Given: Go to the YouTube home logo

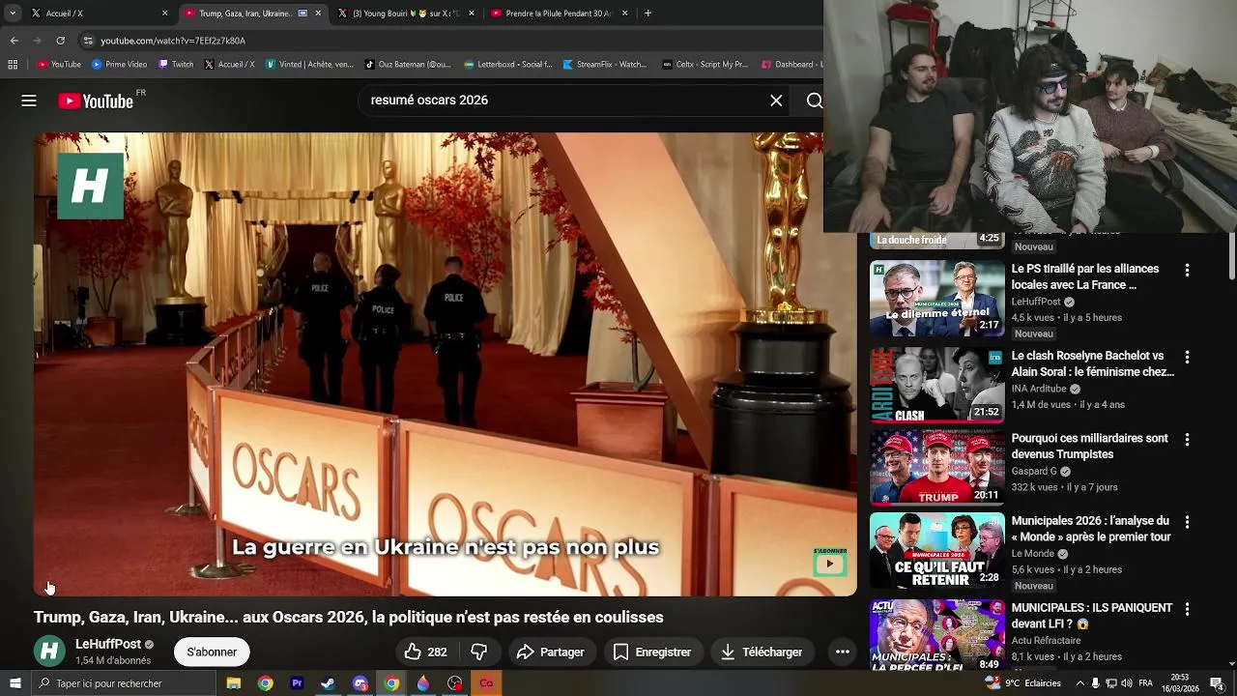Looking at the screenshot, I should (96, 101).
